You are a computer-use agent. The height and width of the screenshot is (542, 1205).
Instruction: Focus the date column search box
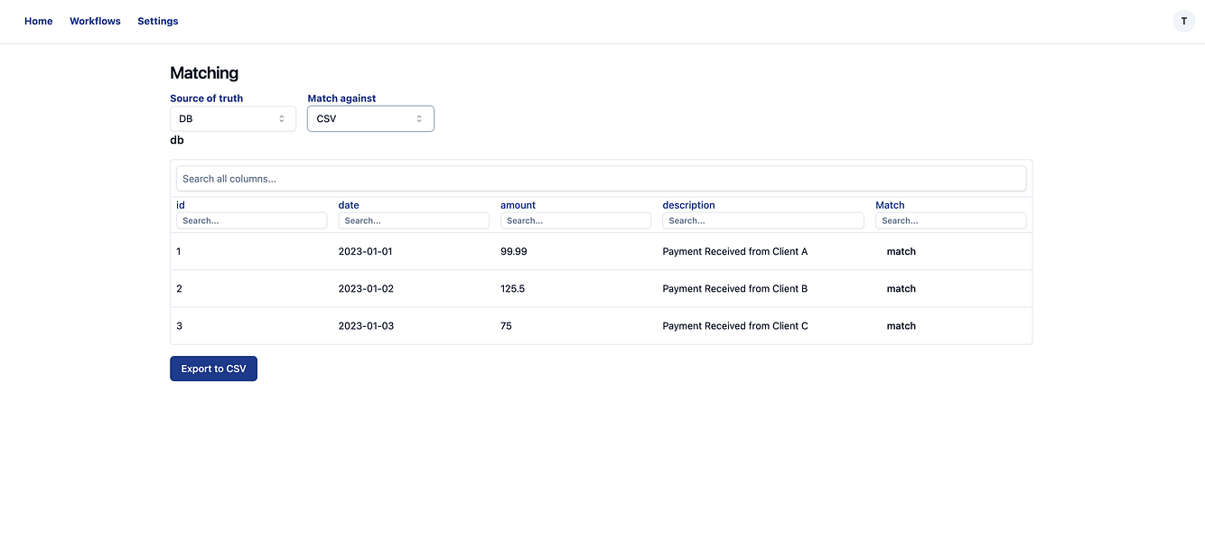point(414,220)
